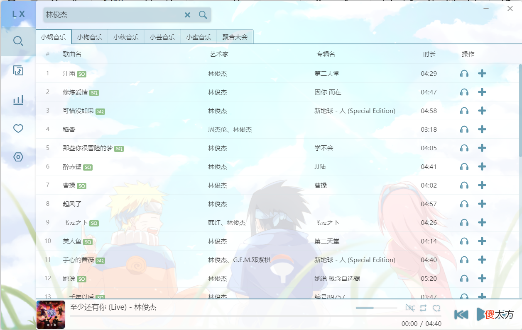The image size is (522, 330).
Task: Click the LX logo
Action: pos(18,14)
